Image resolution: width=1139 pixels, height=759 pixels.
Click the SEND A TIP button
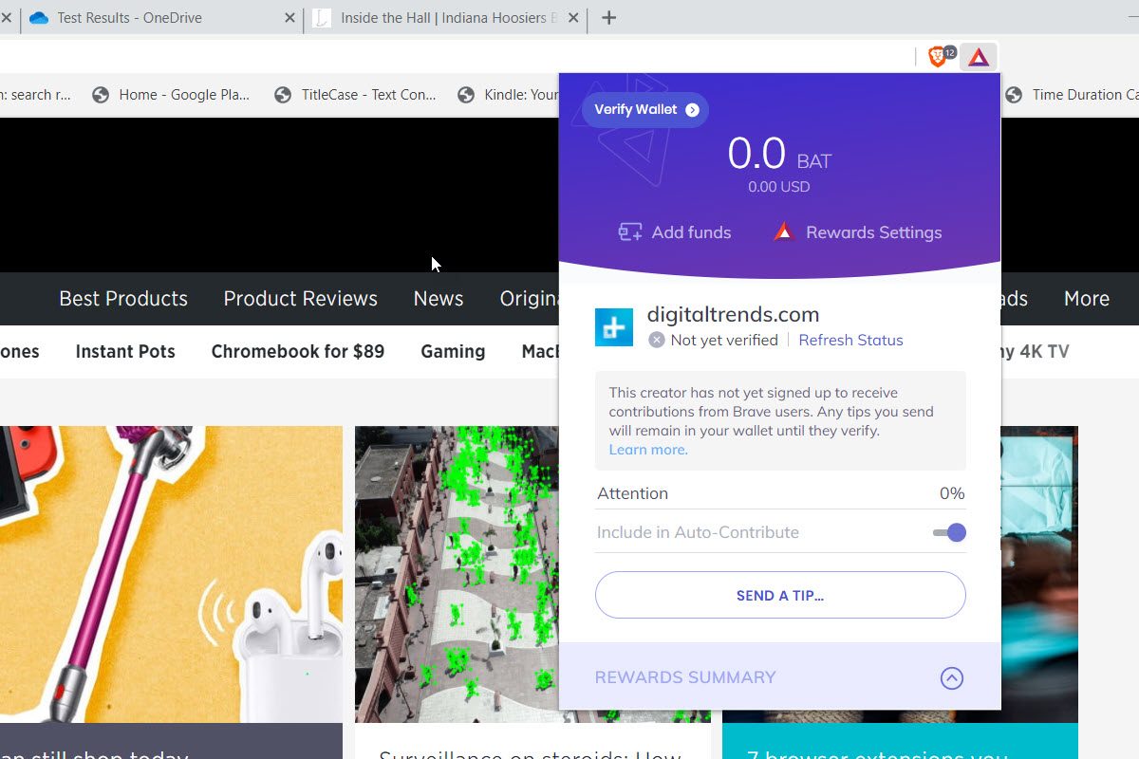coord(780,595)
